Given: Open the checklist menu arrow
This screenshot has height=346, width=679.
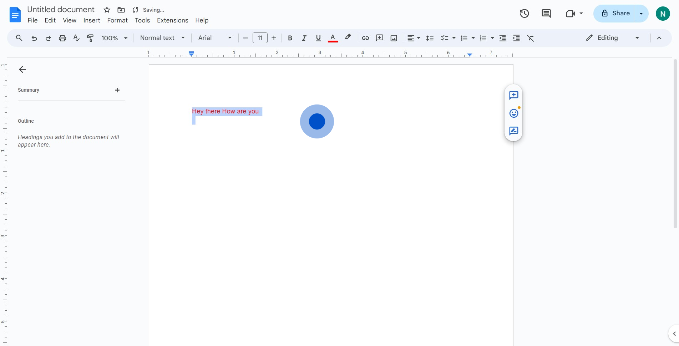Looking at the screenshot, I should [454, 38].
